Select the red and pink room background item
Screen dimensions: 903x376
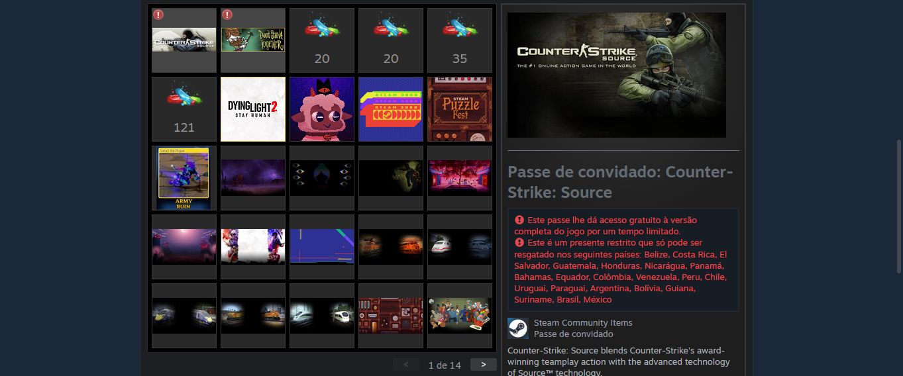tap(460, 178)
